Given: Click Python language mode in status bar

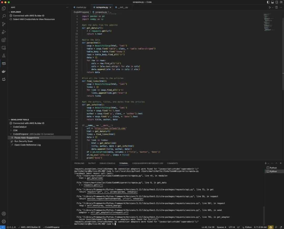Looking at the screenshot, I should [x=248, y=227].
